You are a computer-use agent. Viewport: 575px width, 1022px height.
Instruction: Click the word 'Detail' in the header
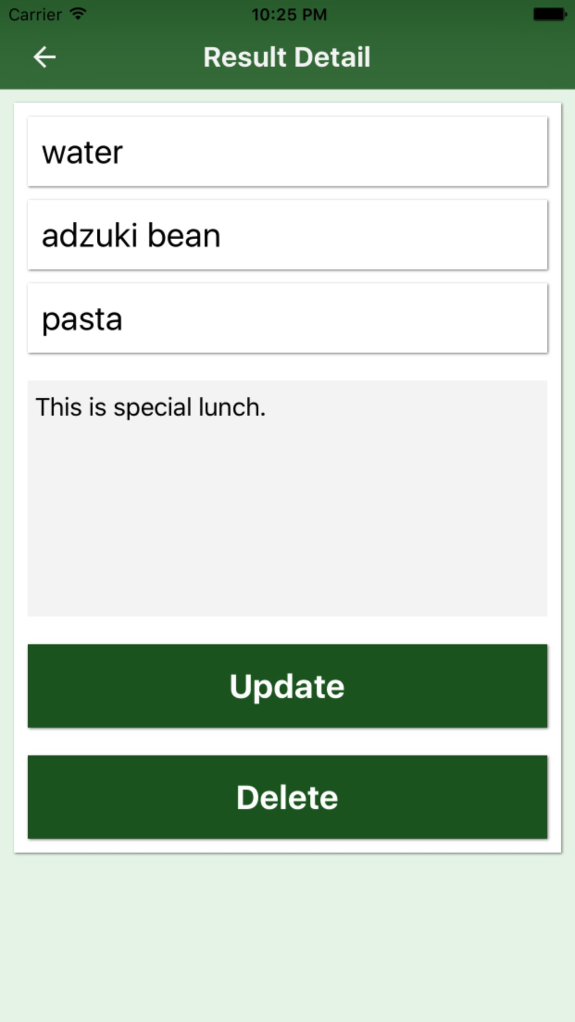tap(332, 57)
